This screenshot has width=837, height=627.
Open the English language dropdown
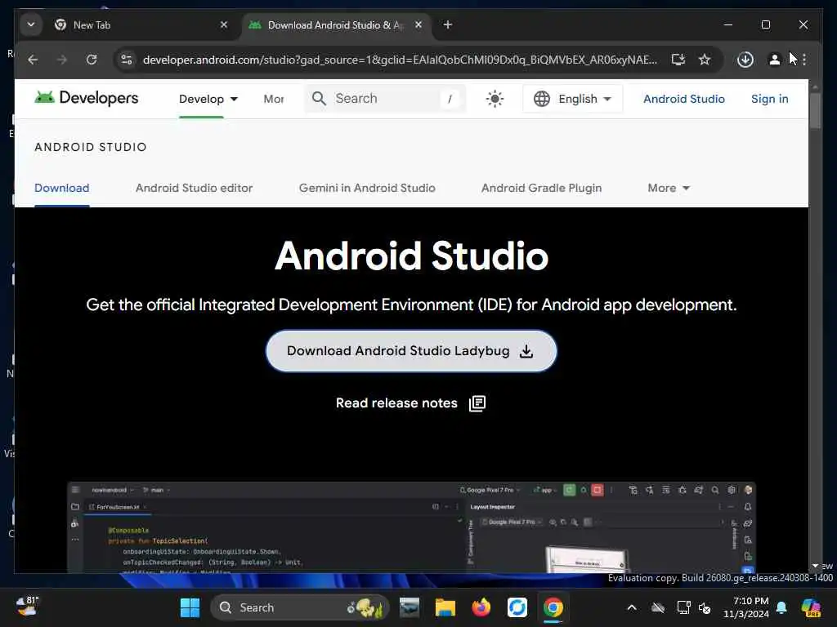[572, 99]
